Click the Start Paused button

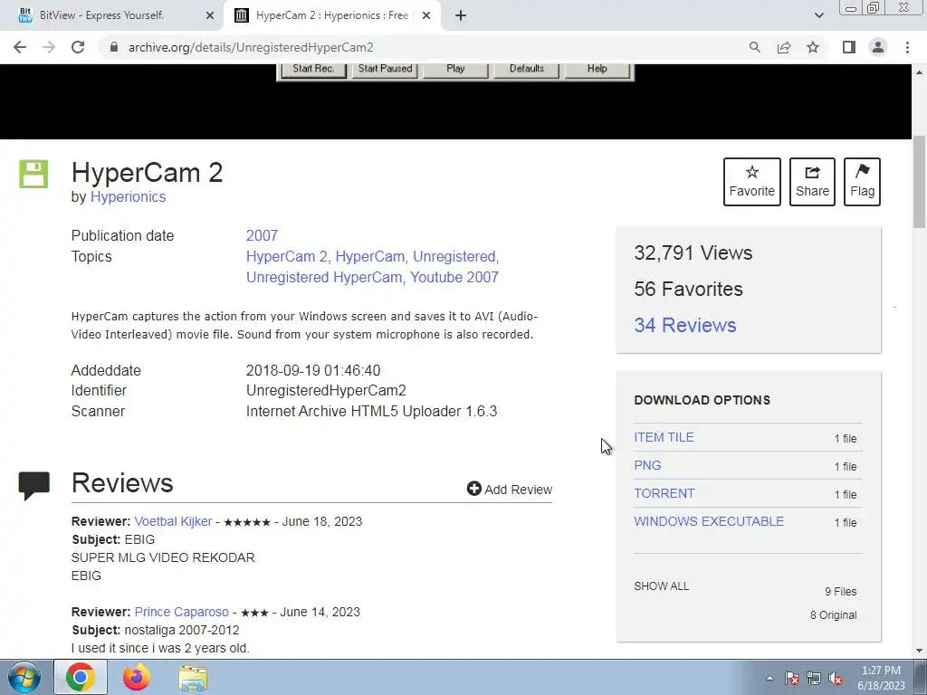(x=385, y=69)
